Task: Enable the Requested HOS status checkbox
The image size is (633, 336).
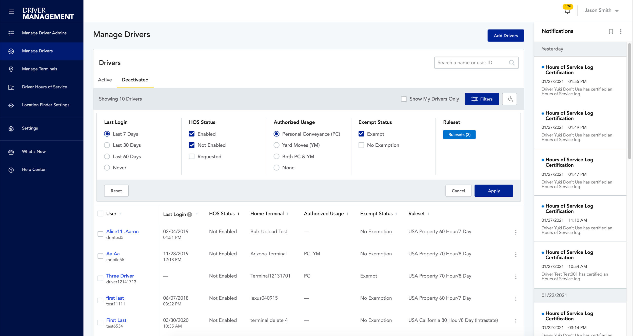Action: pos(192,156)
